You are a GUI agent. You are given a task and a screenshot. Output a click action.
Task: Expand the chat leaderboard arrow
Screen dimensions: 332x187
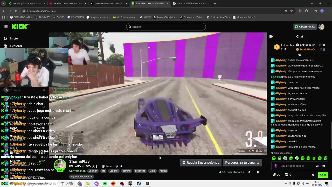[300, 55]
